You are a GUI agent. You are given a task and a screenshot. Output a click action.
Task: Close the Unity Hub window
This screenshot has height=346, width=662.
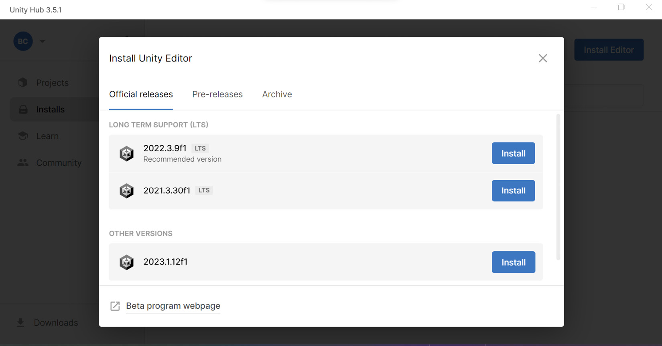tap(649, 7)
